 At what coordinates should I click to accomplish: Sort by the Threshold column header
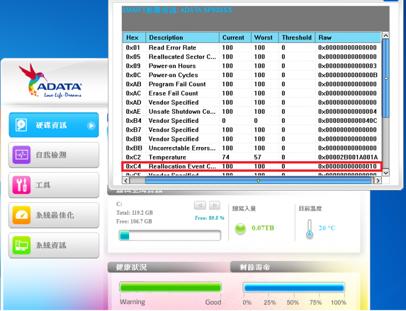[x=297, y=38]
